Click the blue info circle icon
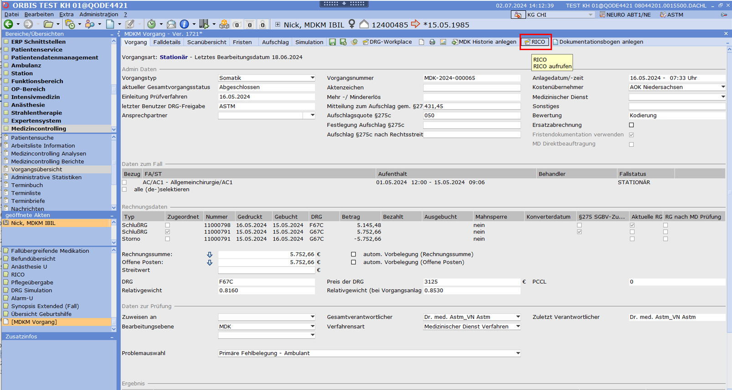732x390 pixels. [184, 24]
